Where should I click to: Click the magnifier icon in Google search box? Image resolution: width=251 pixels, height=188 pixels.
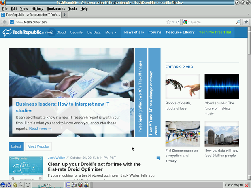[238, 22]
